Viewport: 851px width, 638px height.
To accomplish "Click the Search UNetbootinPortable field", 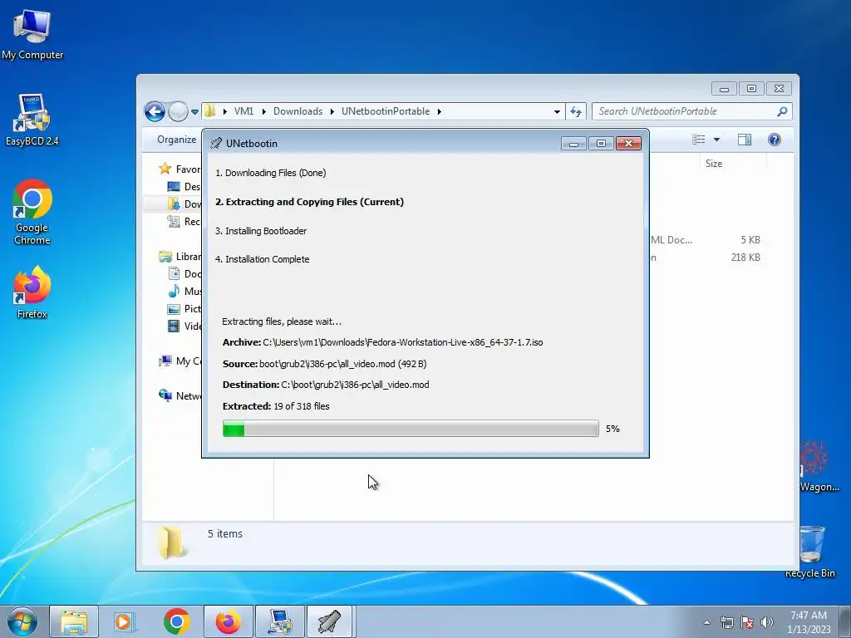I will 692,111.
